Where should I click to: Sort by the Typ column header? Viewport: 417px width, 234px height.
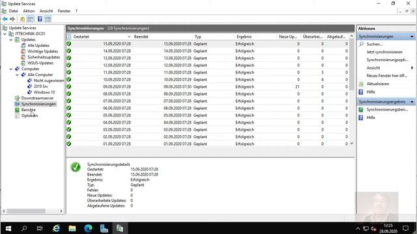pyautogui.click(x=213, y=36)
